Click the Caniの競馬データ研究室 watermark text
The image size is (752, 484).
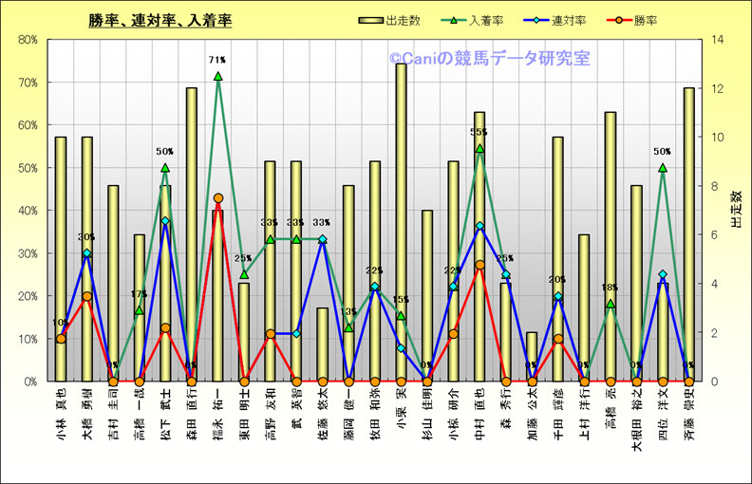coord(489,59)
